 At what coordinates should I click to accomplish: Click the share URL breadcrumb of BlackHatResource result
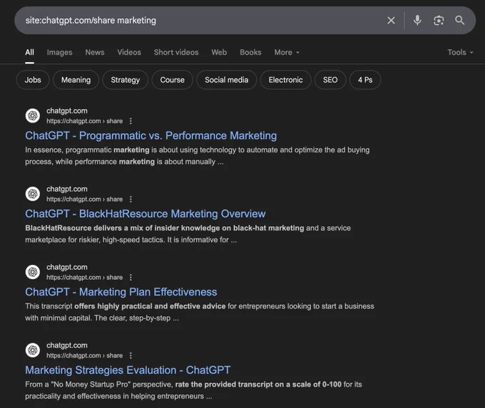84,199
